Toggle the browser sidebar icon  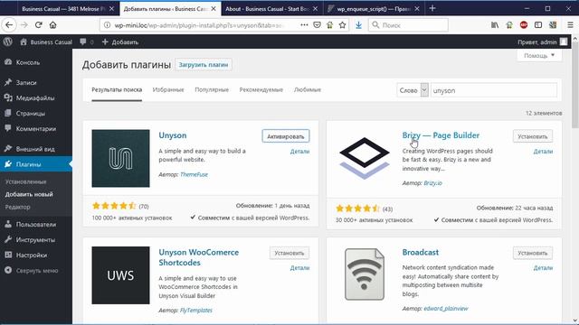tap(538, 25)
